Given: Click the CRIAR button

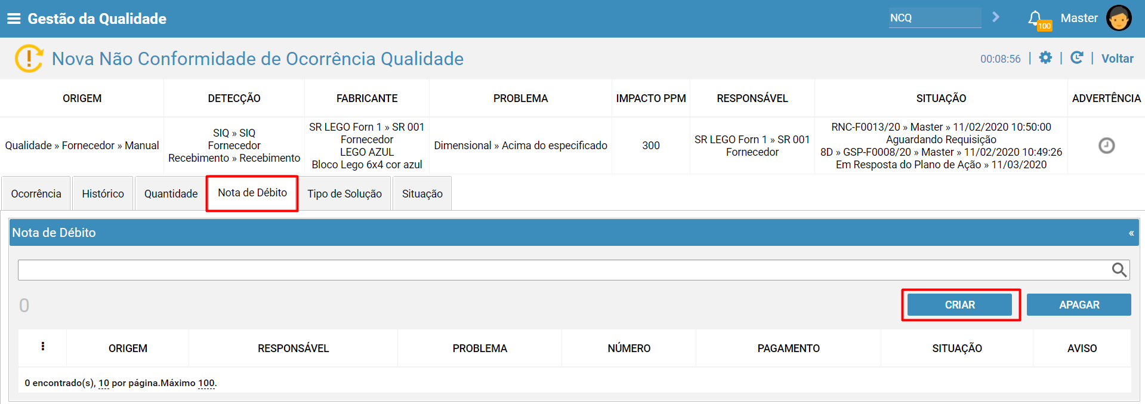Looking at the screenshot, I should pyautogui.click(x=959, y=305).
